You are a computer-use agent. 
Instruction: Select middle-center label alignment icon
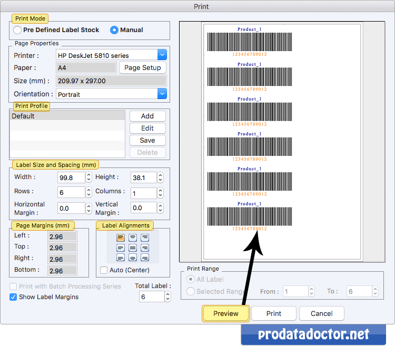133,248
